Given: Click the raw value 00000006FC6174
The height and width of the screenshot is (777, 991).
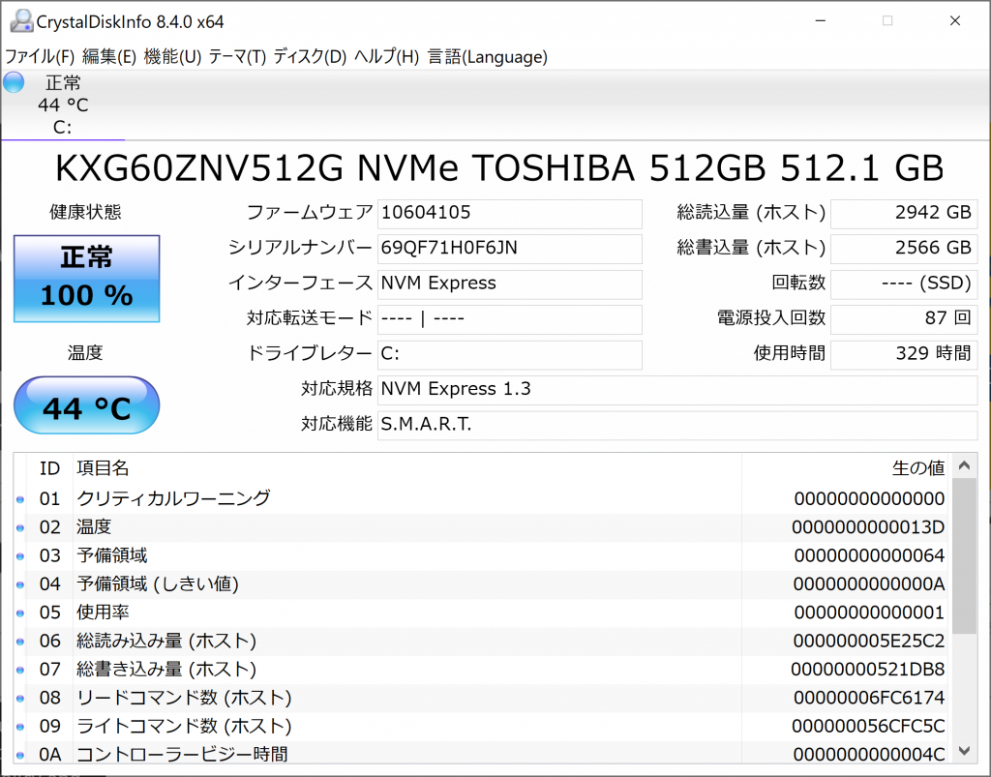Looking at the screenshot, I should click(x=869, y=698).
